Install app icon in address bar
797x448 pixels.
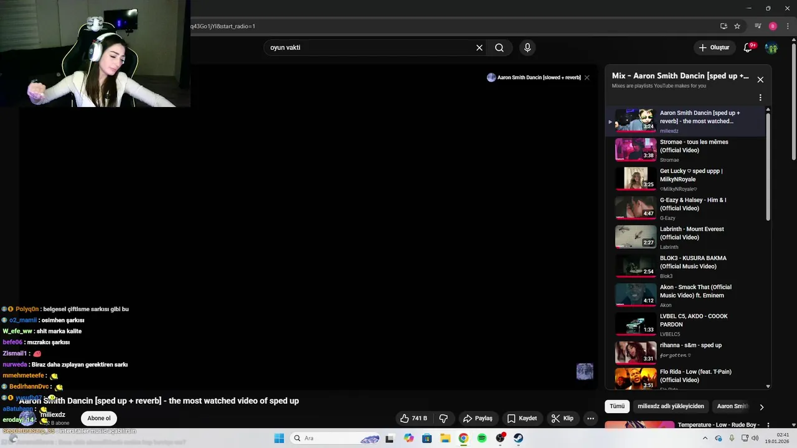coord(724,26)
